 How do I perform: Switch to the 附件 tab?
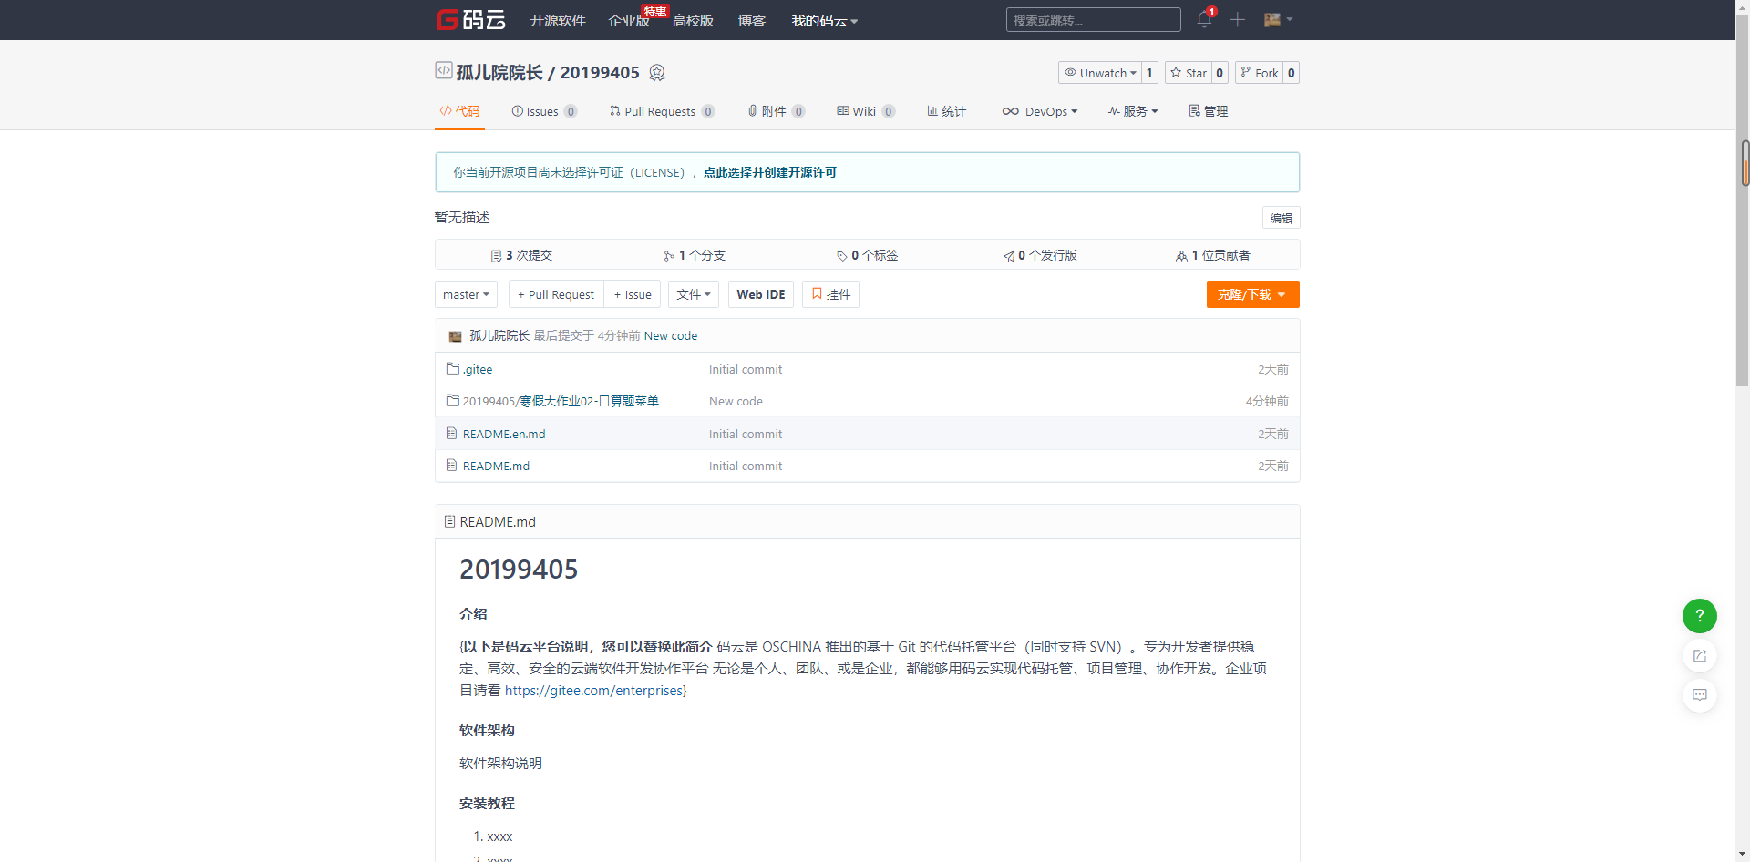tap(776, 111)
